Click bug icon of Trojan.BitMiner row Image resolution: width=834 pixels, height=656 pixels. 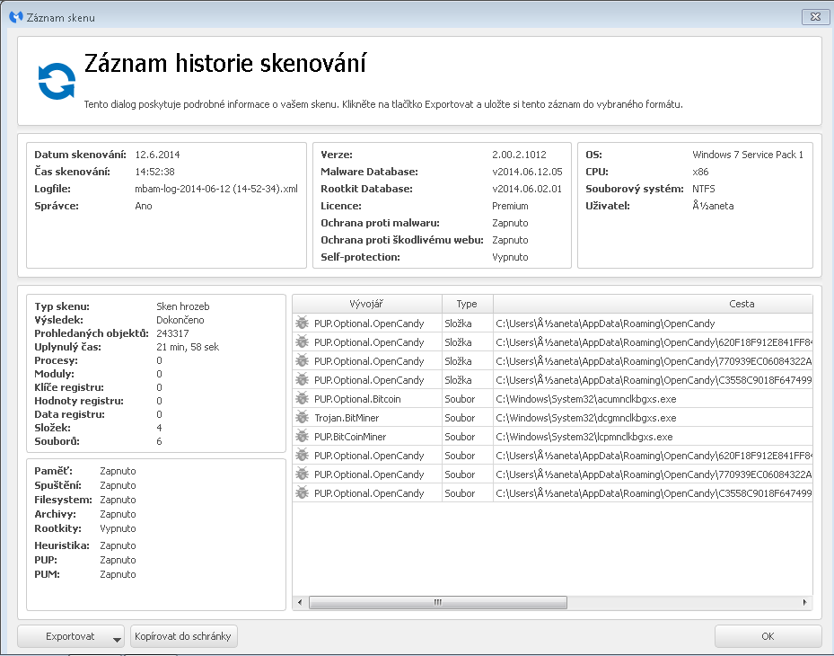pyautogui.click(x=303, y=418)
